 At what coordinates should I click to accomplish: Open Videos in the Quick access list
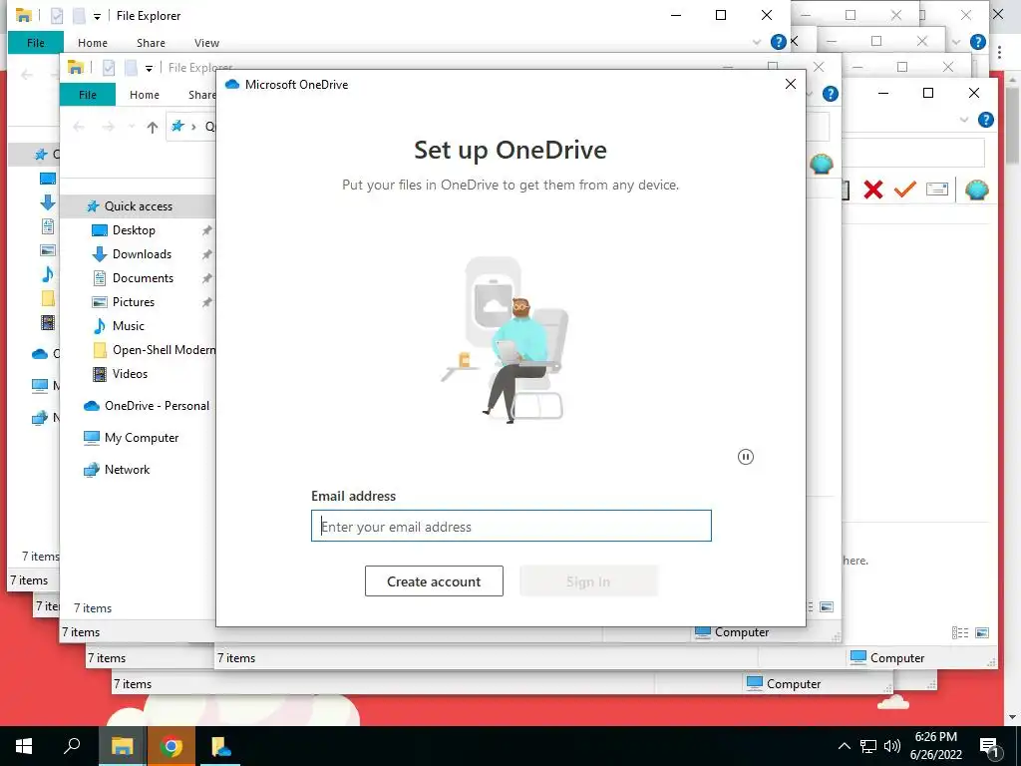pyautogui.click(x=130, y=374)
